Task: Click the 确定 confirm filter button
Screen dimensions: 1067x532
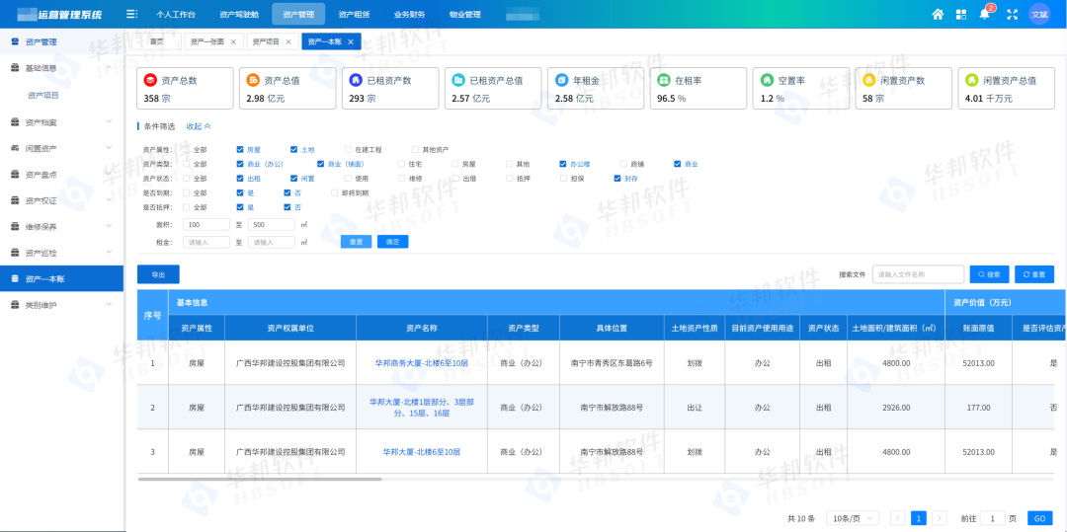Action: [392, 242]
